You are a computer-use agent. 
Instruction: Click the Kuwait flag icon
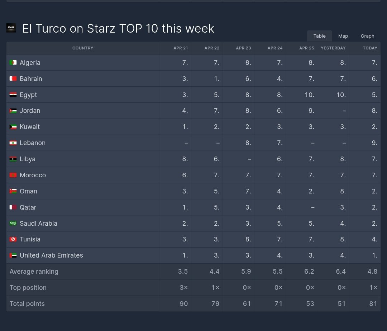pyautogui.click(x=13, y=127)
